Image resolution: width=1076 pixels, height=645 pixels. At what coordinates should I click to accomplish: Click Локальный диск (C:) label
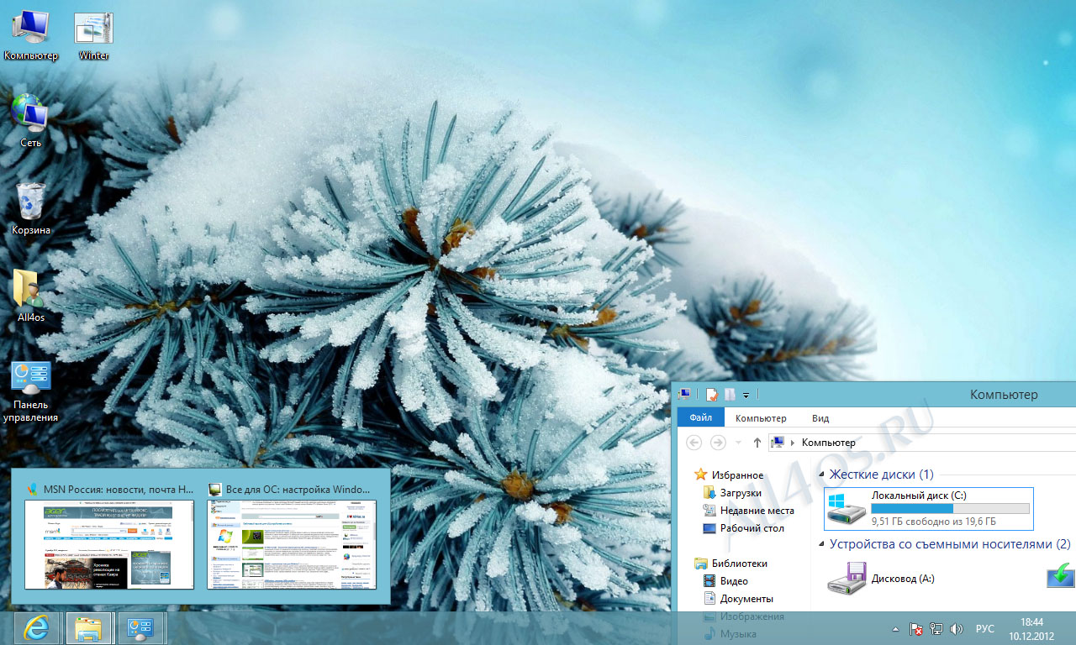[x=919, y=496]
